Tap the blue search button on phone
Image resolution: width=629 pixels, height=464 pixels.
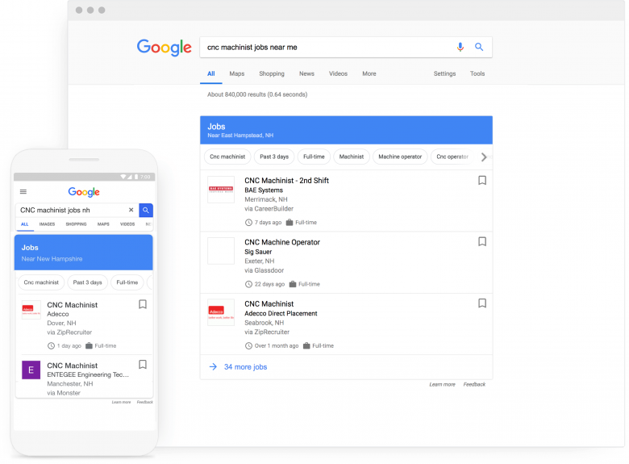(146, 210)
